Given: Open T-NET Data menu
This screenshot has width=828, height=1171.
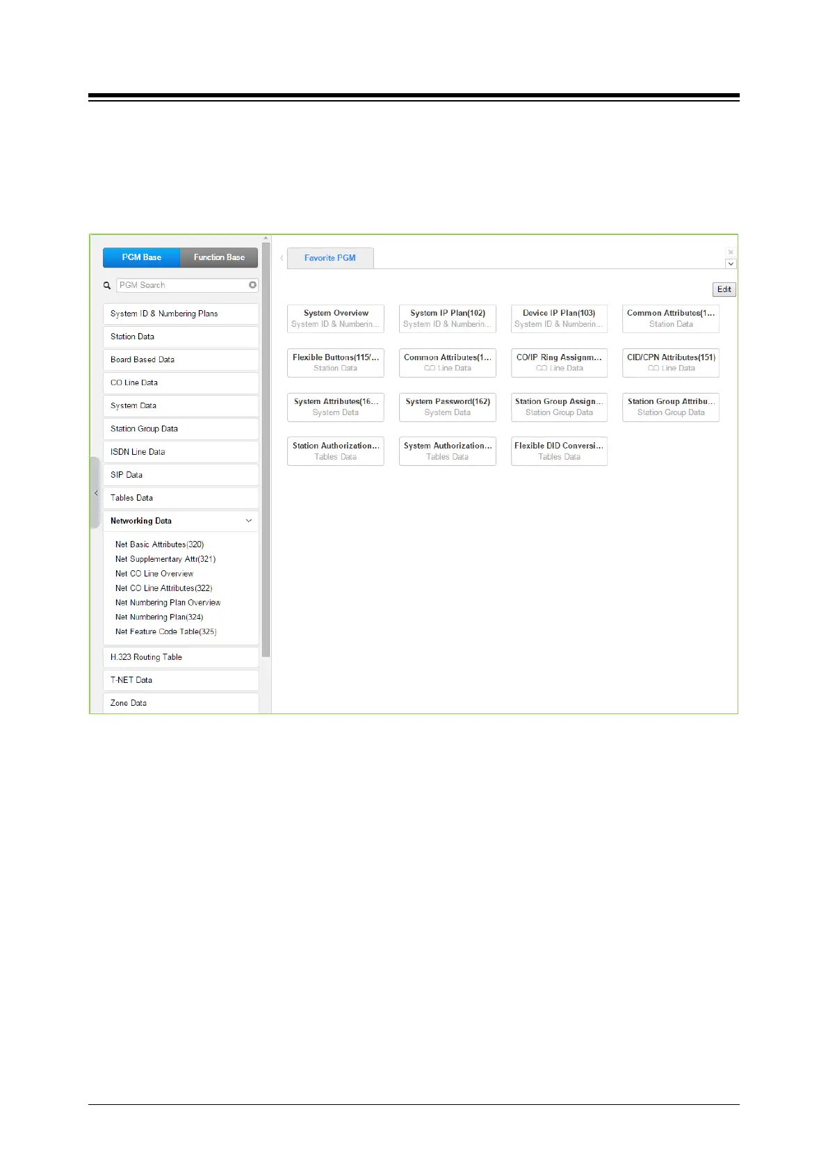Looking at the screenshot, I should click(181, 680).
